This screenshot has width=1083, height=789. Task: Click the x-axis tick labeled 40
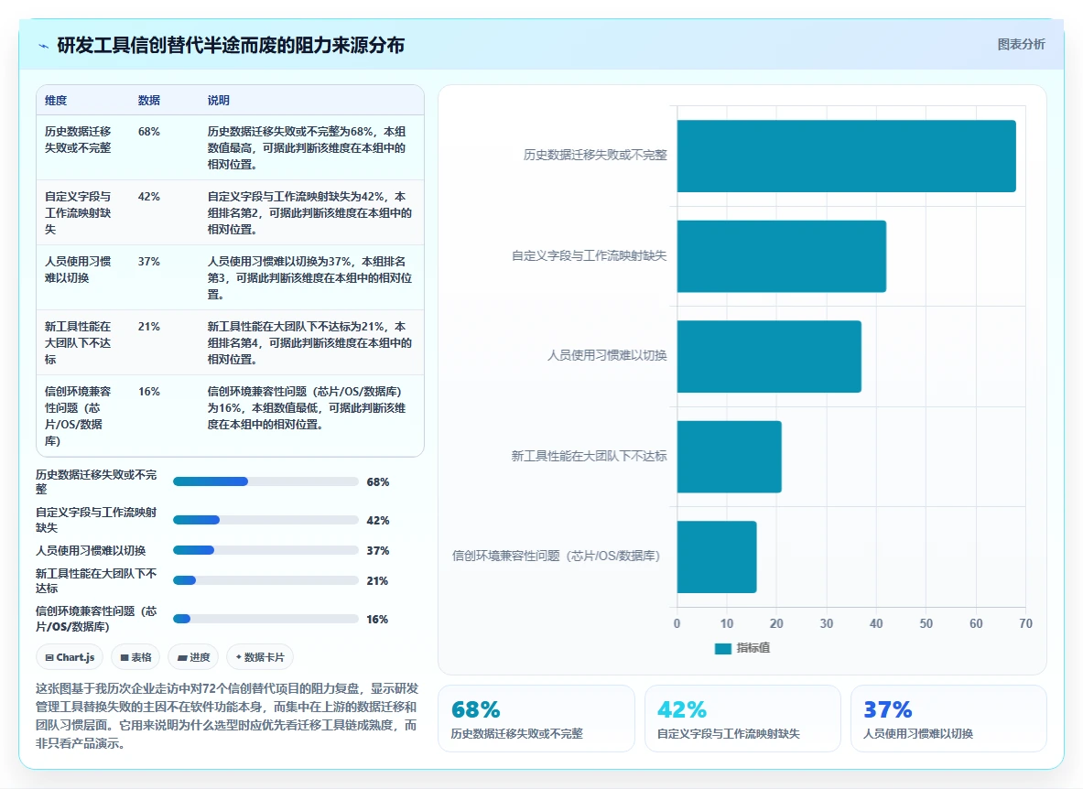876,623
